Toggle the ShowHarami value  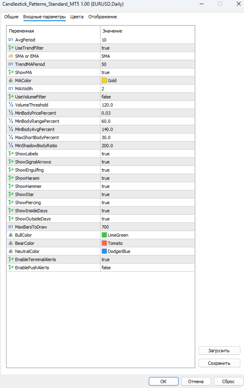click(x=147, y=178)
